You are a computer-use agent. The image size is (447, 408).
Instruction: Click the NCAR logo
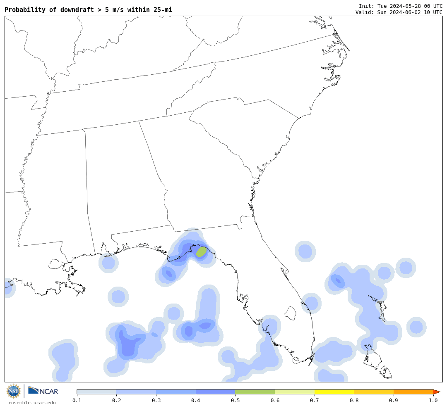[43, 391]
